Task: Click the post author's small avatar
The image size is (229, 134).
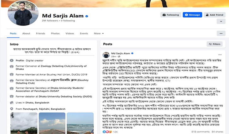Action: click(x=106, y=55)
